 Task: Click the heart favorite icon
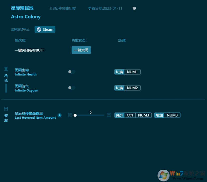(x=134, y=8)
